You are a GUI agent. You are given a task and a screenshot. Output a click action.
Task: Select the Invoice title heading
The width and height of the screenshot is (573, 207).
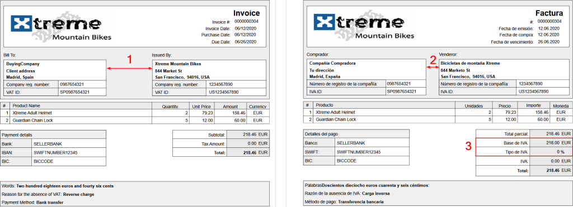[246, 13]
